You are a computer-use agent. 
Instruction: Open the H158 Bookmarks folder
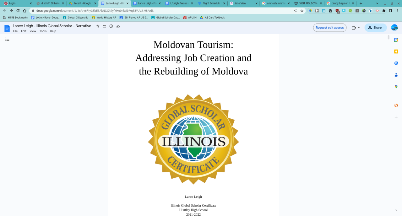point(15,18)
